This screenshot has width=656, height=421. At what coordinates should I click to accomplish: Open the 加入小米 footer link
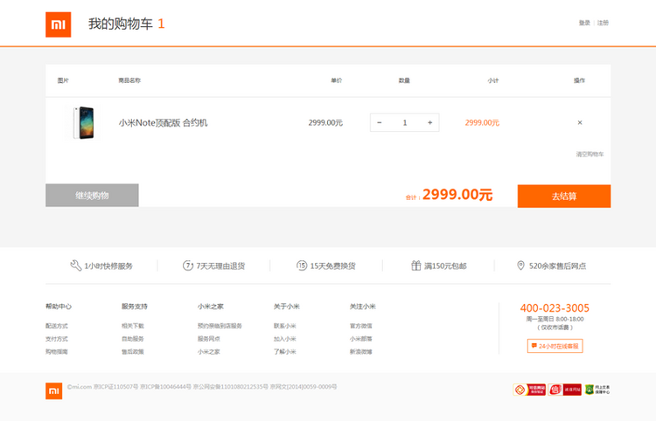[285, 339]
